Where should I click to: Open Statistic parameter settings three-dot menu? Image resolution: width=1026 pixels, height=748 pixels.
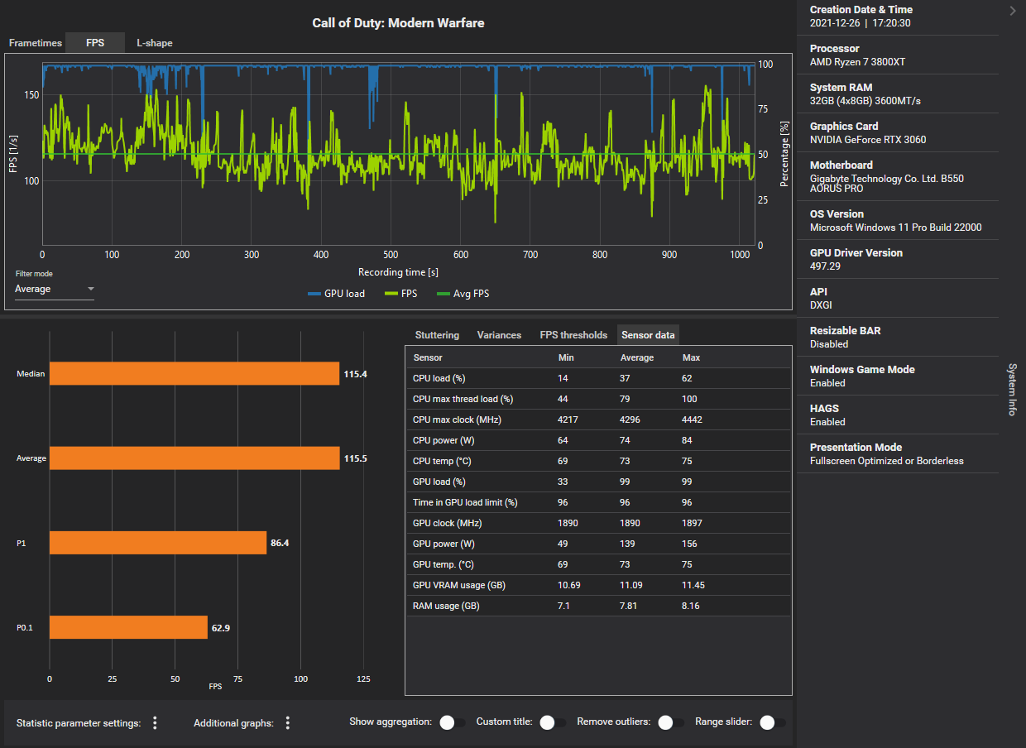coord(155,723)
